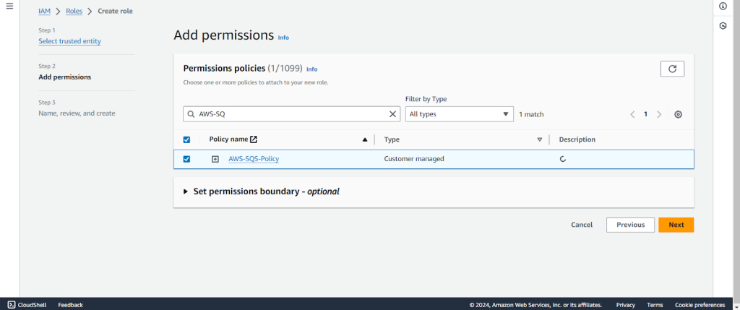
Task: Toggle the select-all policies checkbox
Action: (186, 139)
